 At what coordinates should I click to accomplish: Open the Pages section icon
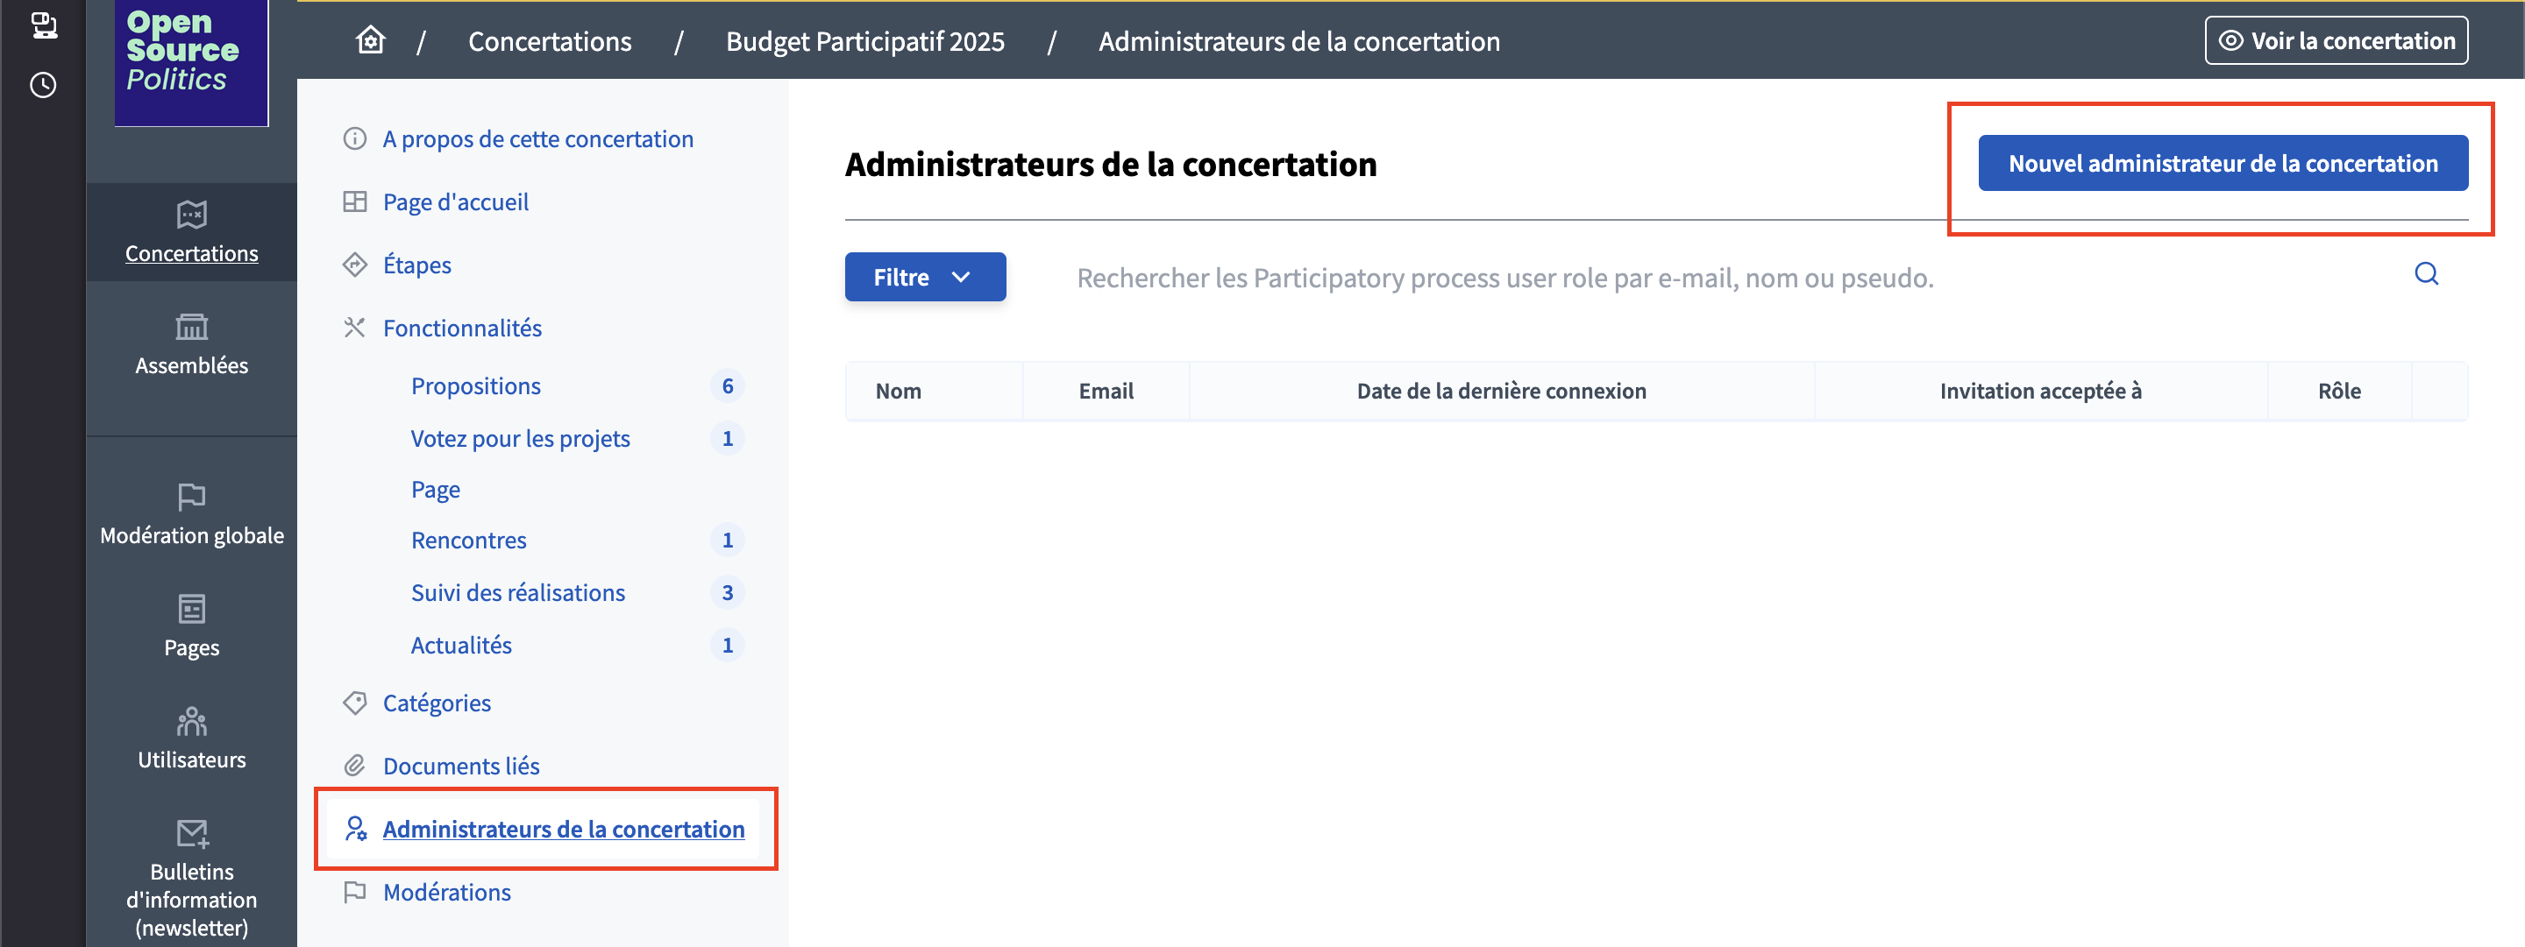191,609
